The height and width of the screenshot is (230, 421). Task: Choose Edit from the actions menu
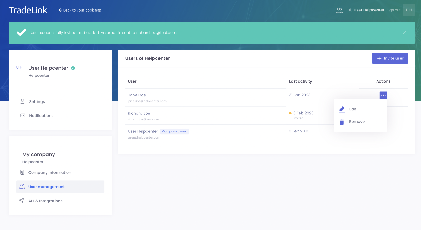(353, 109)
